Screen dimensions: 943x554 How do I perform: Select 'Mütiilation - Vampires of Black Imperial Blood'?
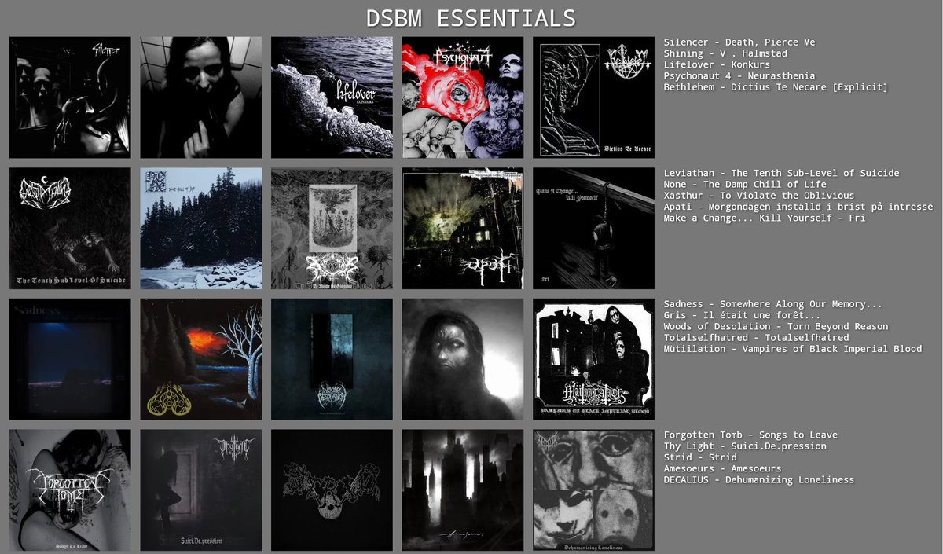tap(793, 349)
